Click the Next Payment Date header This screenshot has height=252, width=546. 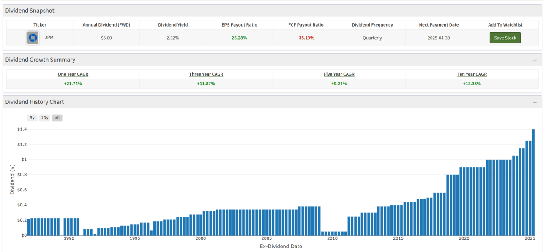pyautogui.click(x=439, y=25)
